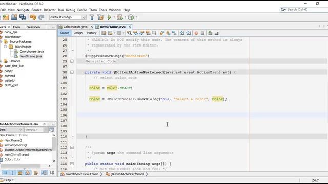Switch to Design view
328x184 pixels.
pos(78,33)
